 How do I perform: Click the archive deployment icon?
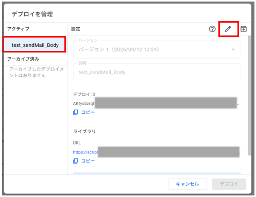244,29
